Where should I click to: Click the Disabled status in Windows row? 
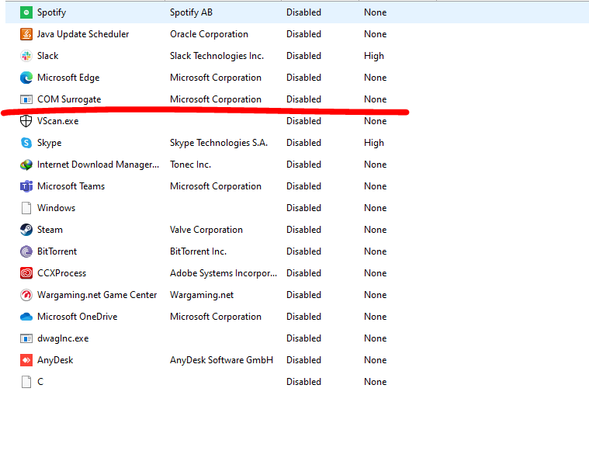coord(304,208)
